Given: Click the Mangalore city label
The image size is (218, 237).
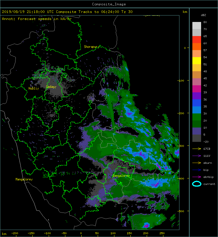Looking at the screenshot, I should point(23,179).
